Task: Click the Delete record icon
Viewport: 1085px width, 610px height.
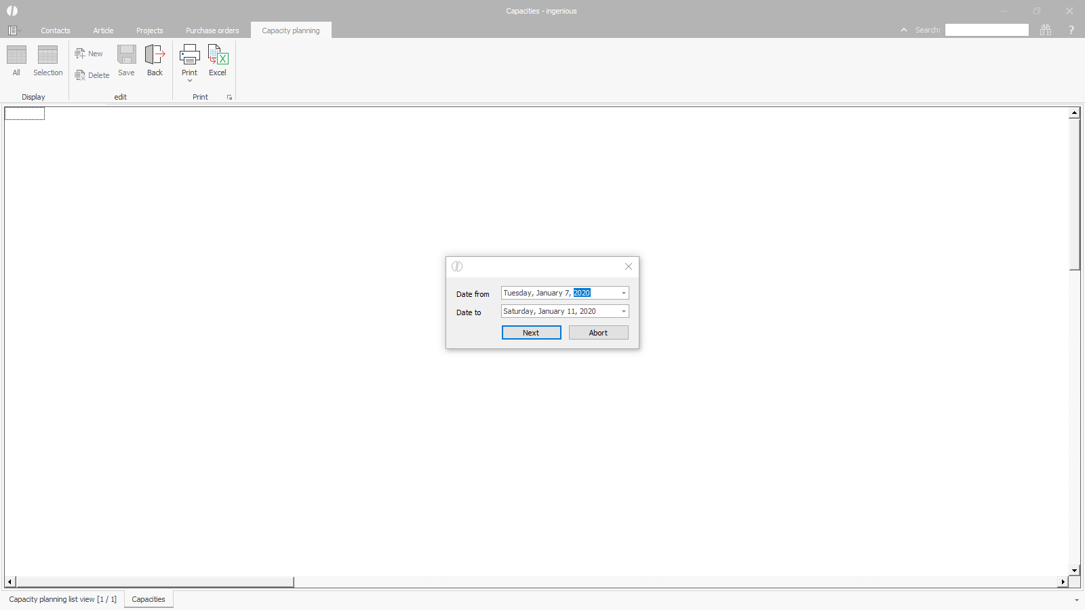Action: pos(81,75)
